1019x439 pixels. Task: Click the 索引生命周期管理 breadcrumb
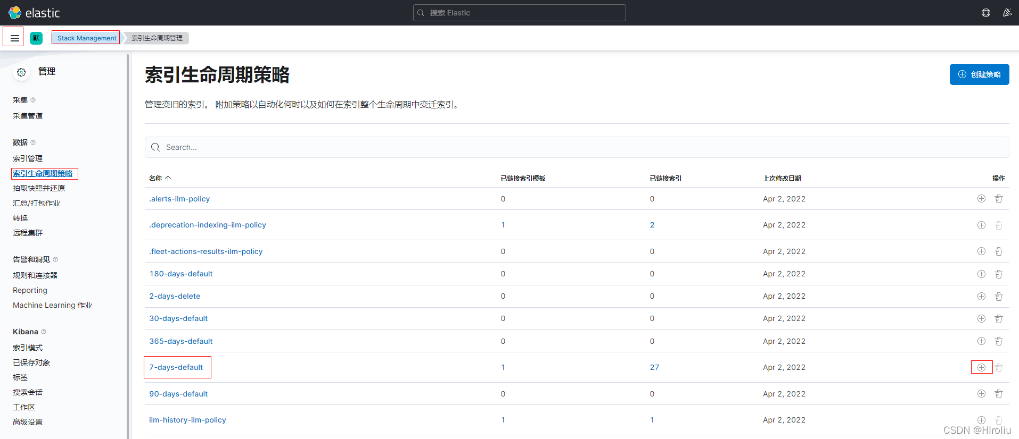click(x=157, y=38)
